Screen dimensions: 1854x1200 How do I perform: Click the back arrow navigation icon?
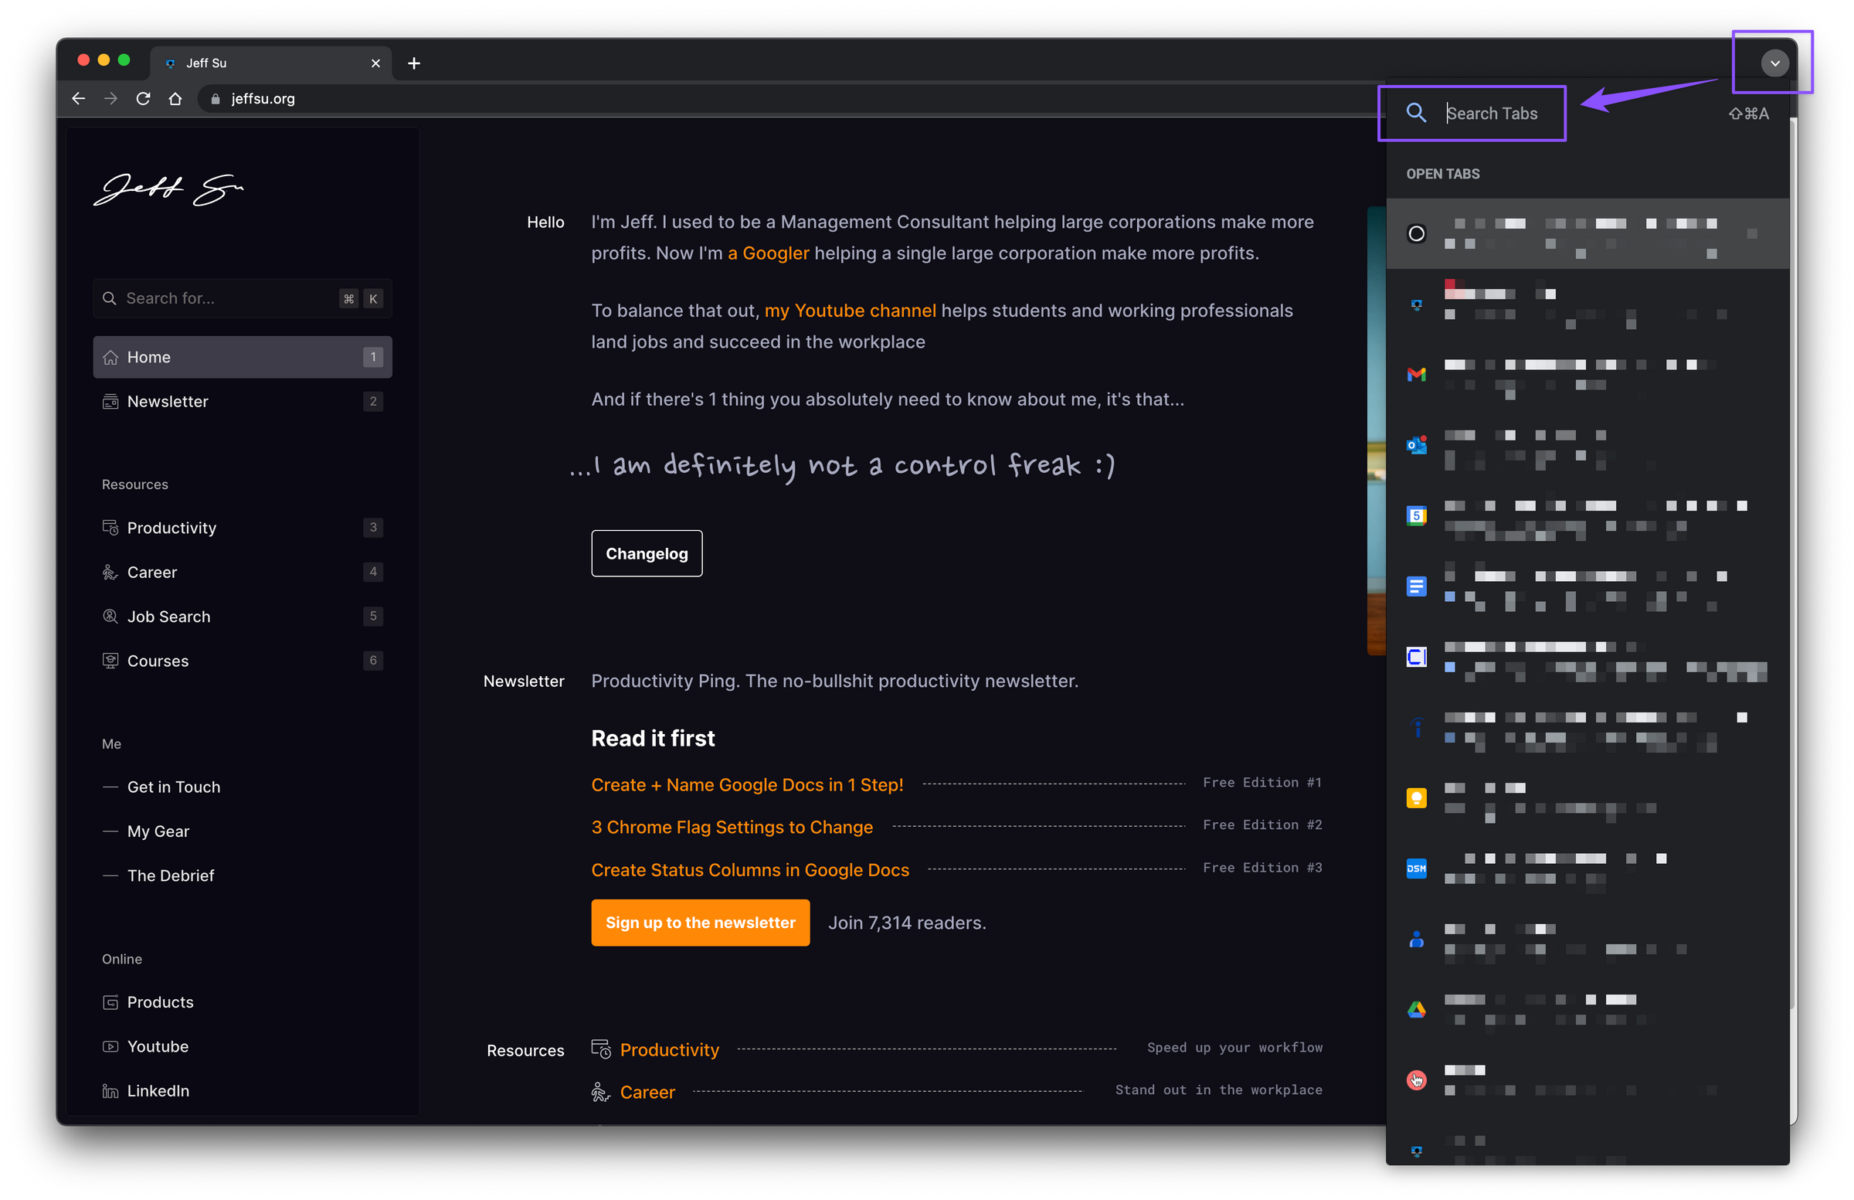point(79,99)
